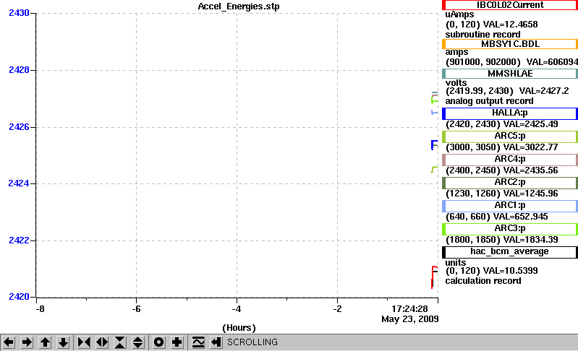578x351 pixels.
Task: Pan the graph down with the down arrow
Action: pyautogui.click(x=63, y=342)
